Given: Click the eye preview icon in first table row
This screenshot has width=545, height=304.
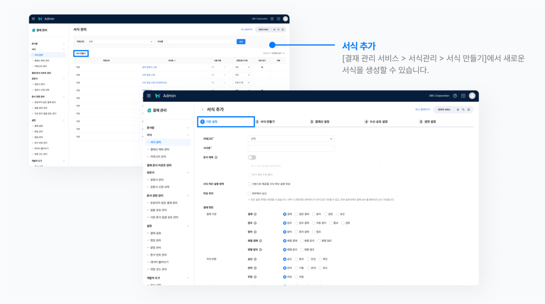Looking at the screenshot, I should [262, 67].
